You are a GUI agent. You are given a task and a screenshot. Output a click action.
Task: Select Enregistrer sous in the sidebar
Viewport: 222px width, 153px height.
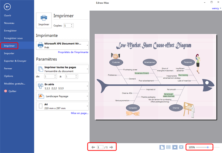(x=13, y=38)
